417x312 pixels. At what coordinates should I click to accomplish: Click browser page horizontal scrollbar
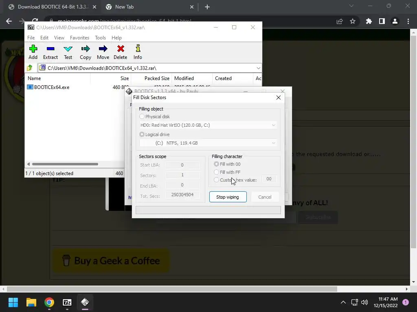coord(172,289)
